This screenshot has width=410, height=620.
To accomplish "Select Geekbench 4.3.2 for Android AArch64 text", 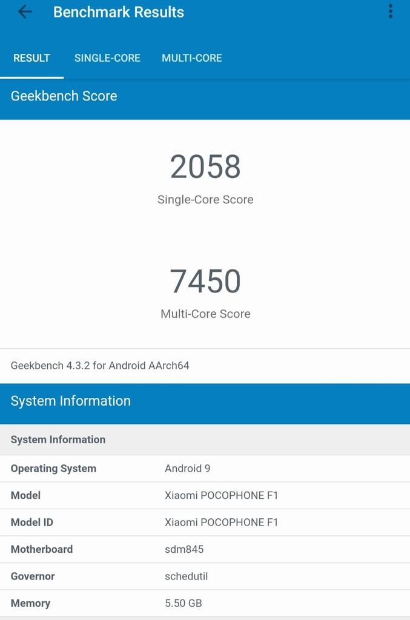I will [x=100, y=365].
